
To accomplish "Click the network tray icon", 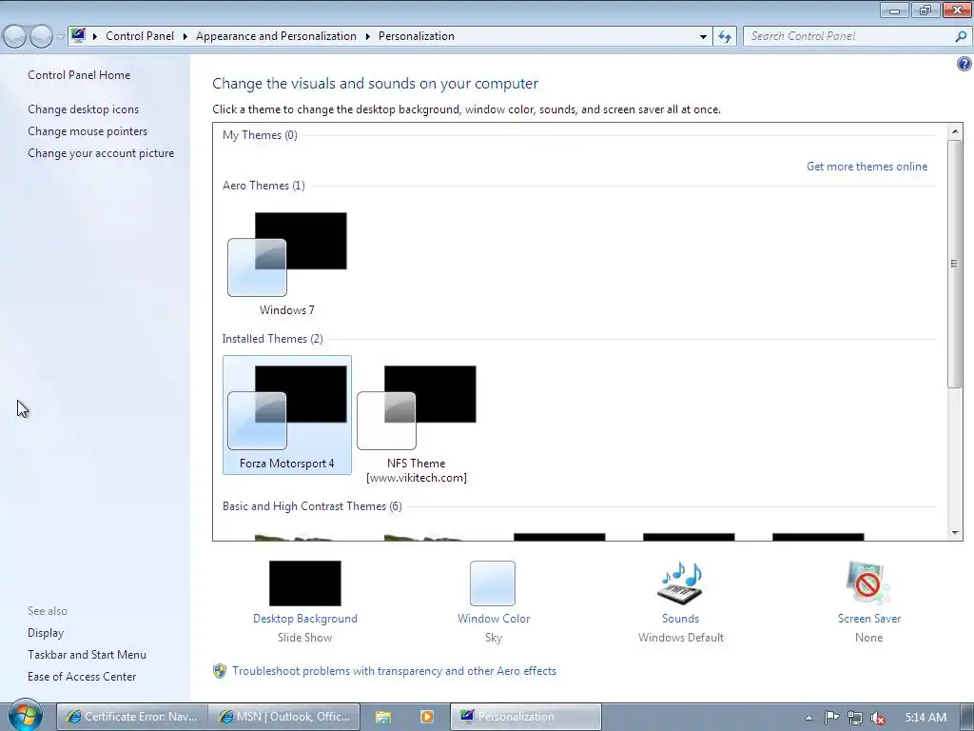I will click(855, 718).
